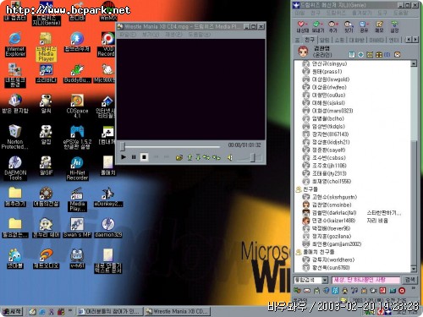Click the mail envelope icon beside online status
Screen dimensions: 423x317
tap(397, 54)
